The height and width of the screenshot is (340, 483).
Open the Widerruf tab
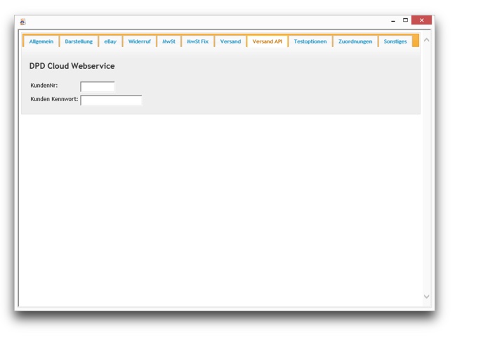coord(140,41)
